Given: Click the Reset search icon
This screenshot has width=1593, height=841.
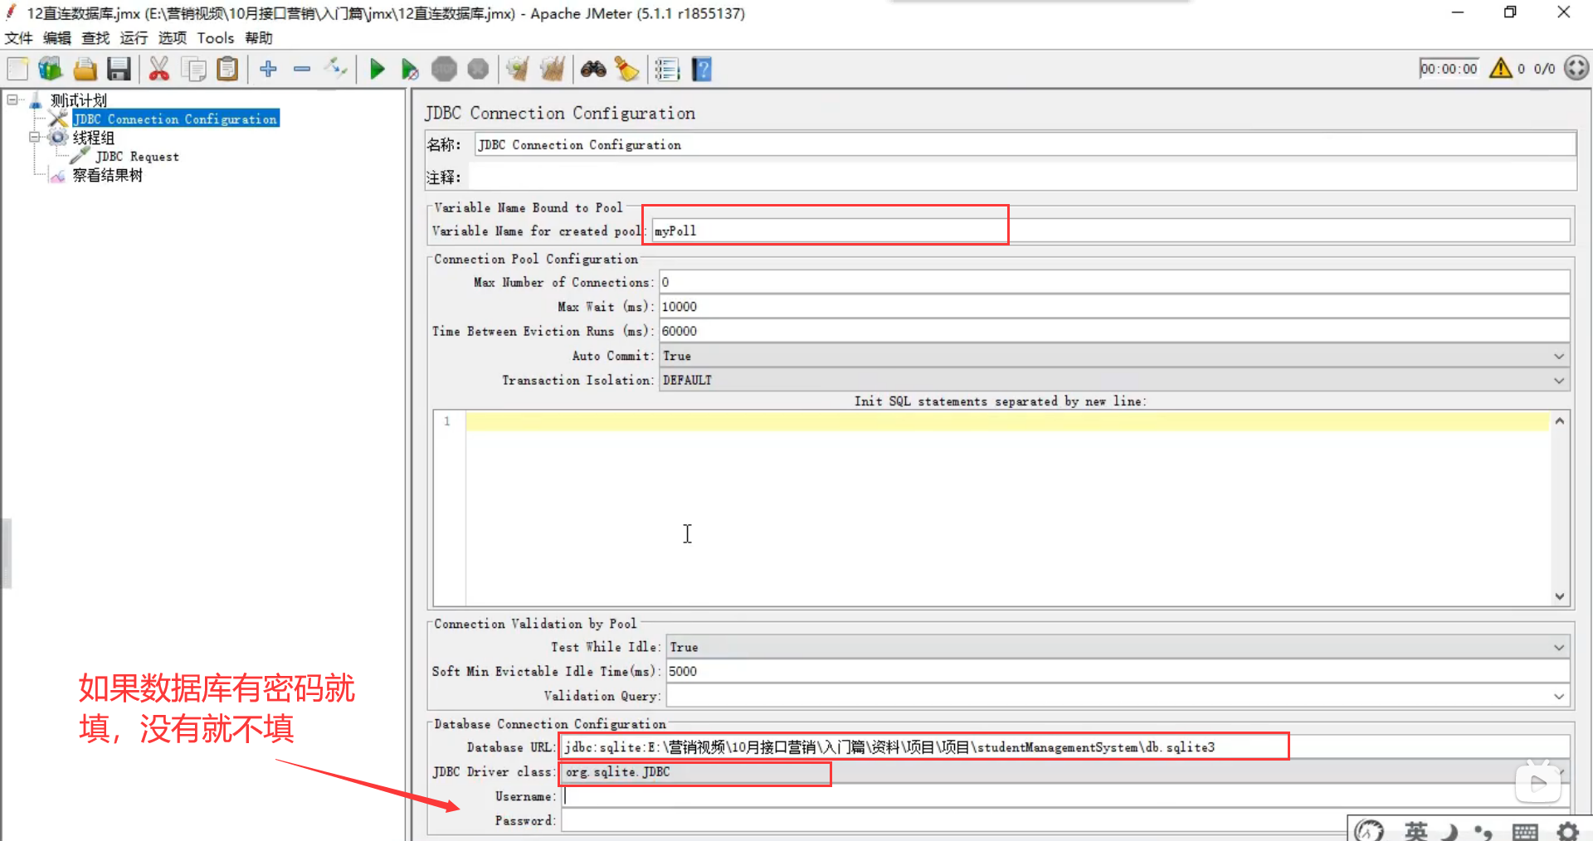Looking at the screenshot, I should pyautogui.click(x=626, y=69).
